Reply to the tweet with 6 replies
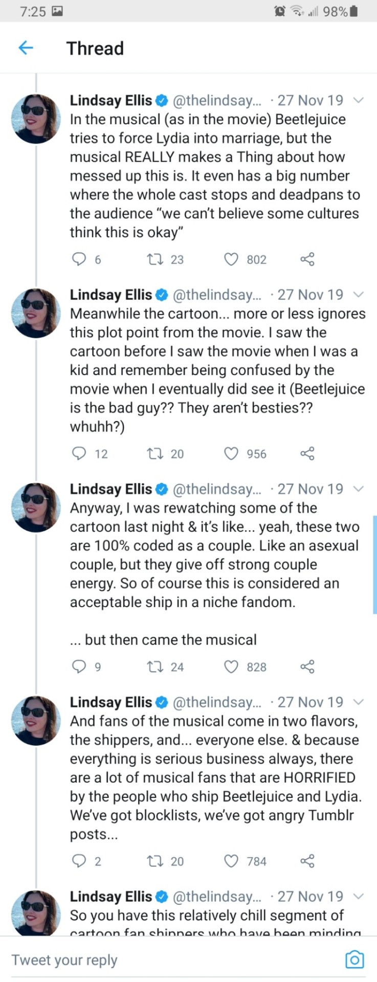This screenshot has height=982, width=377. click(78, 259)
